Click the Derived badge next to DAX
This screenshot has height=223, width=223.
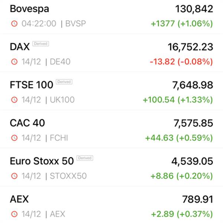[41, 43]
